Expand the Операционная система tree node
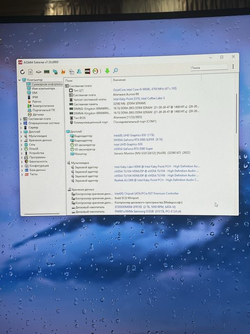Viewport: 250px width, 334px height. pos(21,123)
